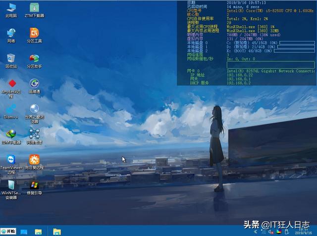Screen dimensions: 317x236
Task: Click the DHCP server text "192.168.0.2"
Action: pos(239,83)
